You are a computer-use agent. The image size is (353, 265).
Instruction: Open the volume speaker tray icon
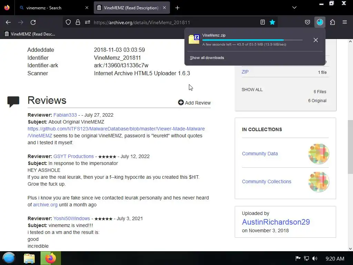click(x=315, y=258)
